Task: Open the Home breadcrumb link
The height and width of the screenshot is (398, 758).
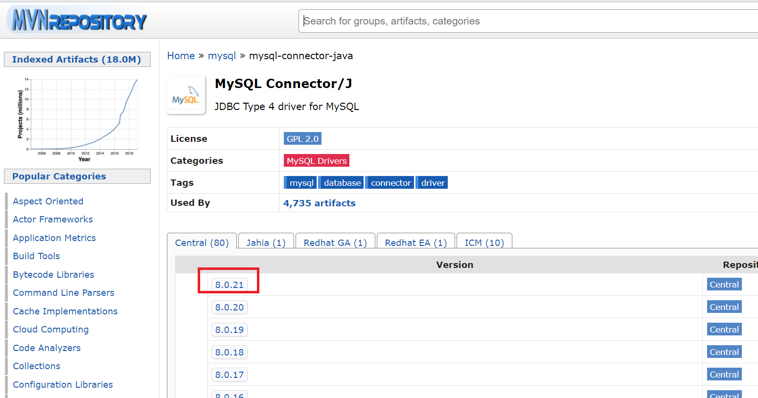Action: [x=181, y=56]
